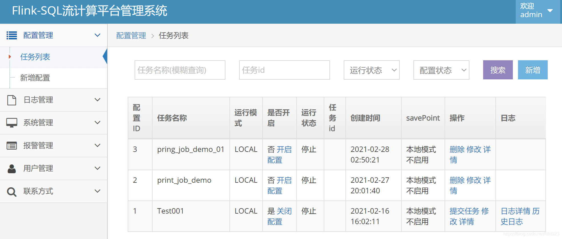Focus the 任务名称(模糊查询) input field

180,70
